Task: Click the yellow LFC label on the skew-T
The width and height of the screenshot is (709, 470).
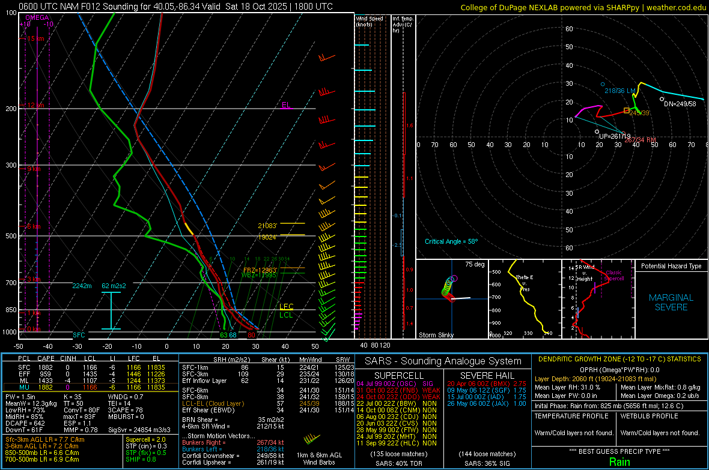Action: (x=286, y=307)
